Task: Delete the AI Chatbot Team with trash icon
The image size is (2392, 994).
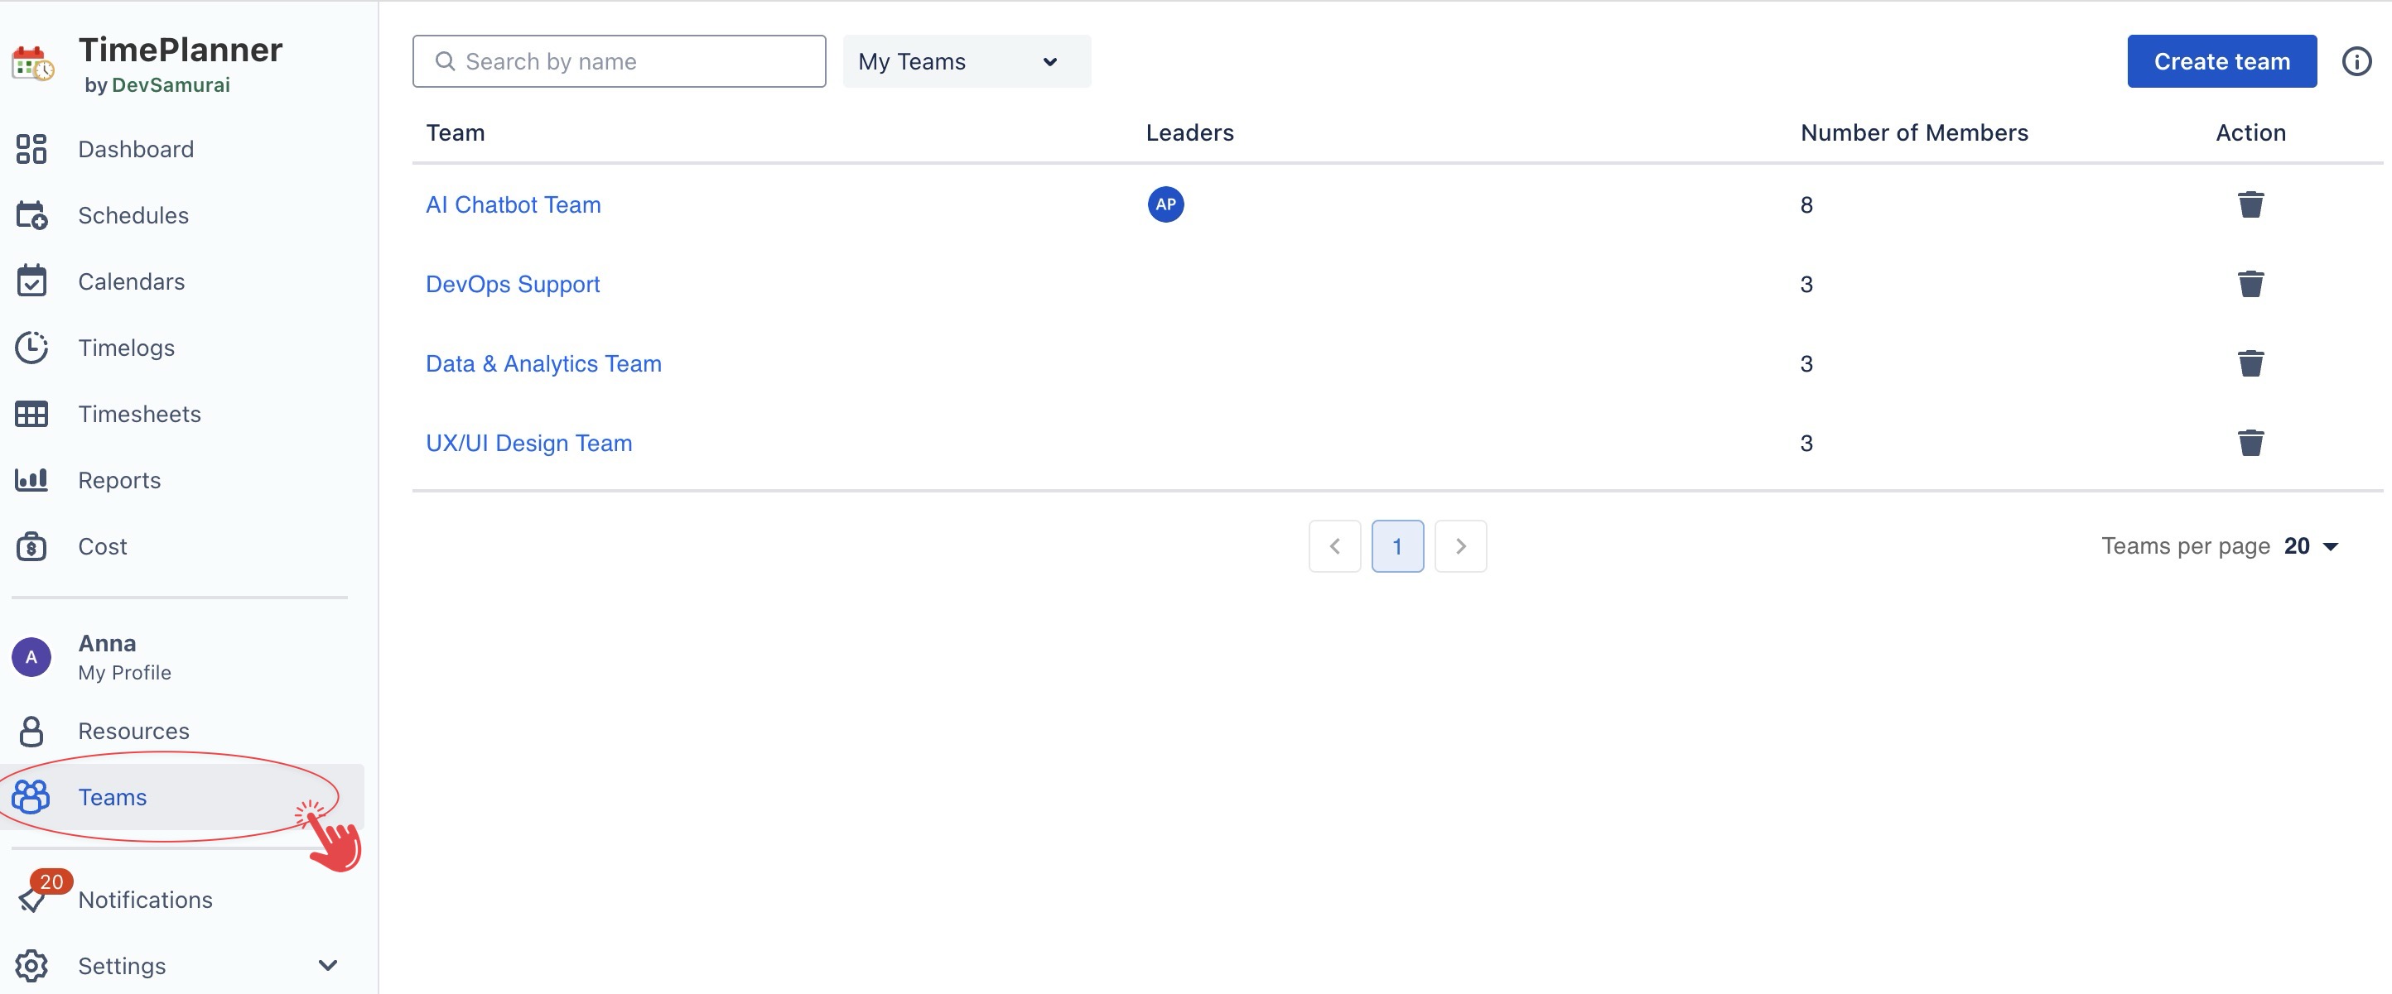Action: [2250, 204]
